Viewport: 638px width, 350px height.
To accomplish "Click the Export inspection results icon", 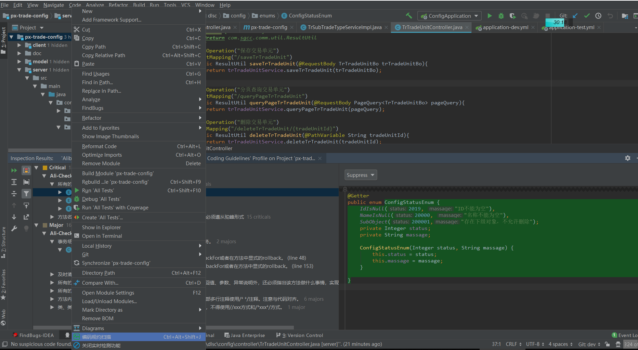I will coord(26,217).
